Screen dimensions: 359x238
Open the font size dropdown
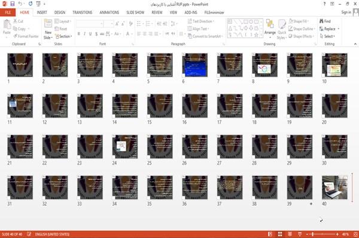[112, 23]
